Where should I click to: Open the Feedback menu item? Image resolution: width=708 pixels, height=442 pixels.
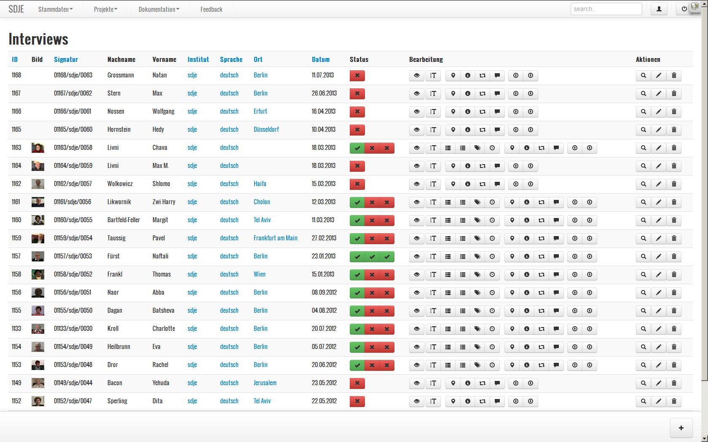[x=211, y=9]
